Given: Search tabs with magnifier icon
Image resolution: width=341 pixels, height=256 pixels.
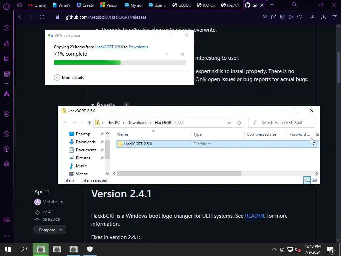Looking at the screenshot, I should pyautogui.click(x=294, y=5).
